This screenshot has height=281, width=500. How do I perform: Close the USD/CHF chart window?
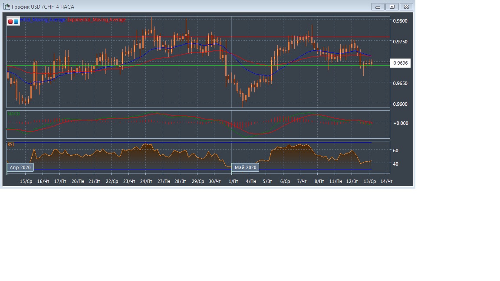tap(406, 7)
